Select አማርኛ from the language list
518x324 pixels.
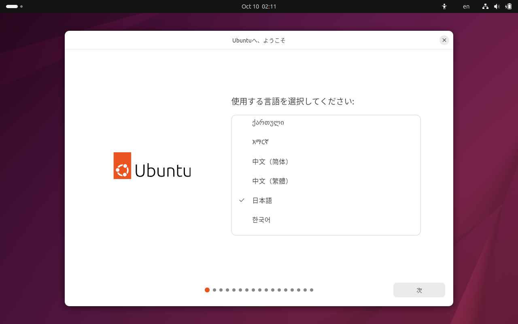[x=261, y=142]
